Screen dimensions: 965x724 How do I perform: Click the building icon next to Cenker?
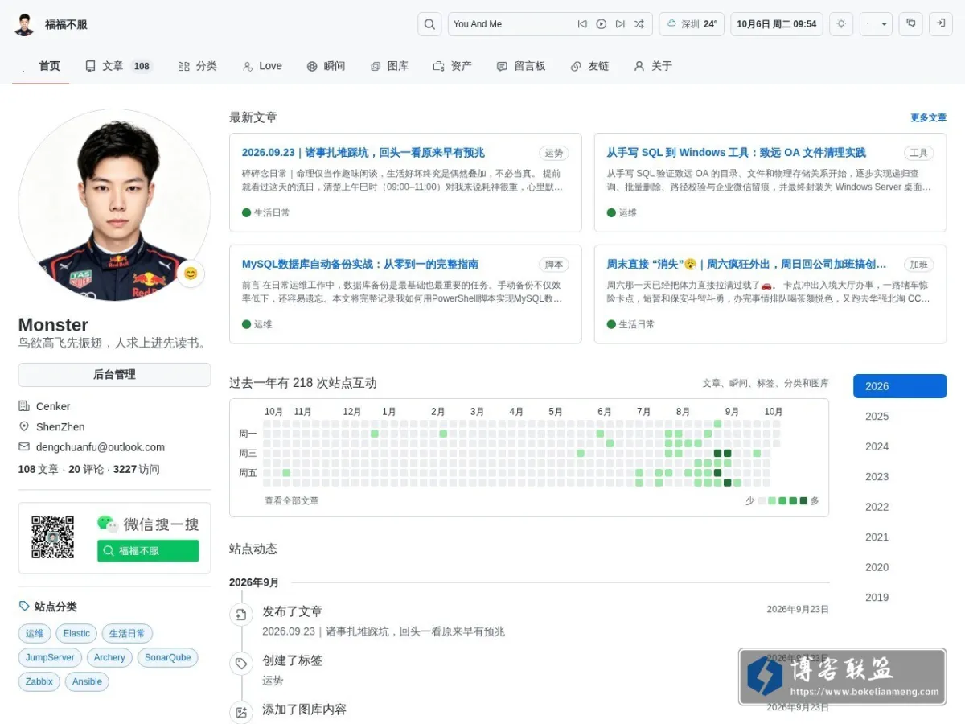(24, 406)
